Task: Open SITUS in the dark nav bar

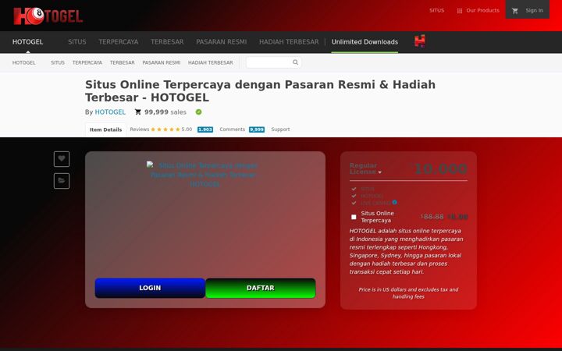Action: click(77, 42)
